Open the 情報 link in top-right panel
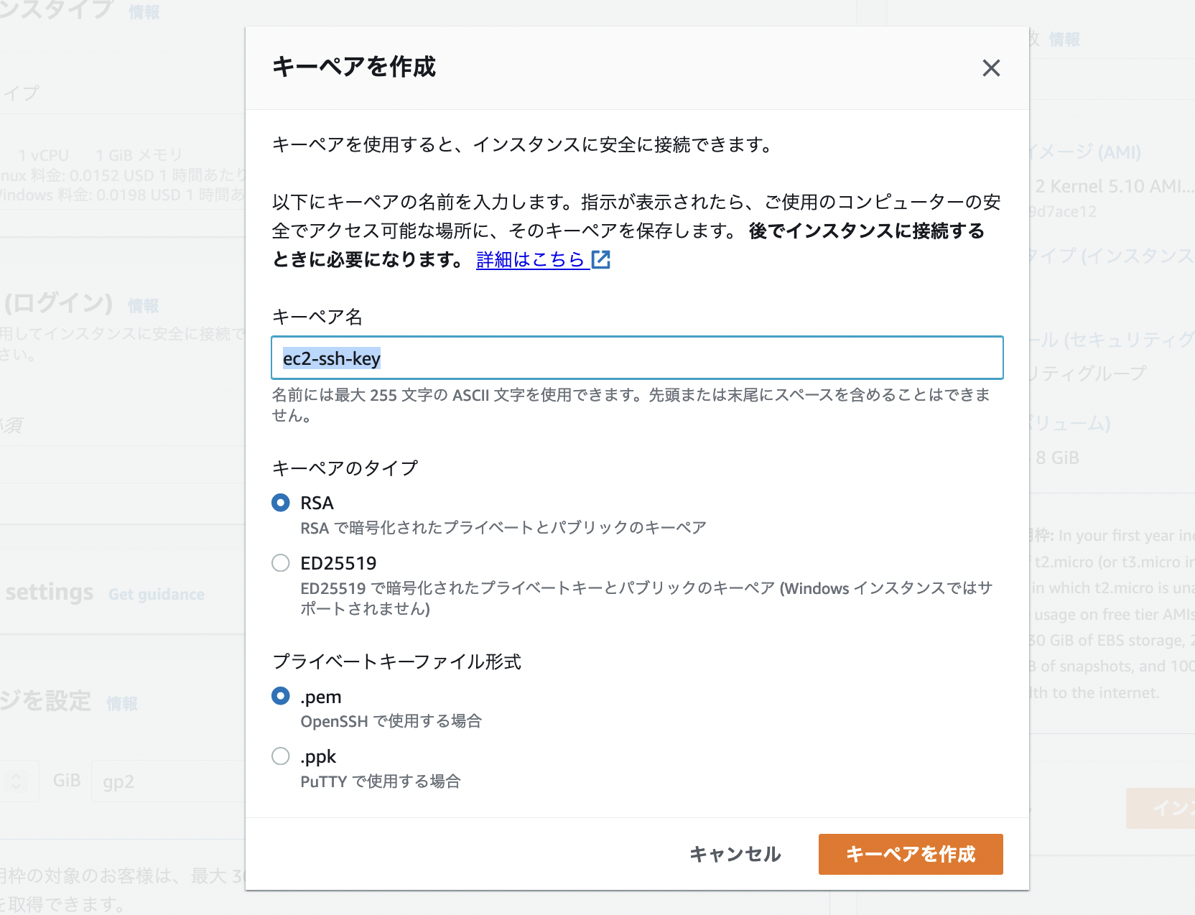1195x915 pixels. click(1064, 40)
